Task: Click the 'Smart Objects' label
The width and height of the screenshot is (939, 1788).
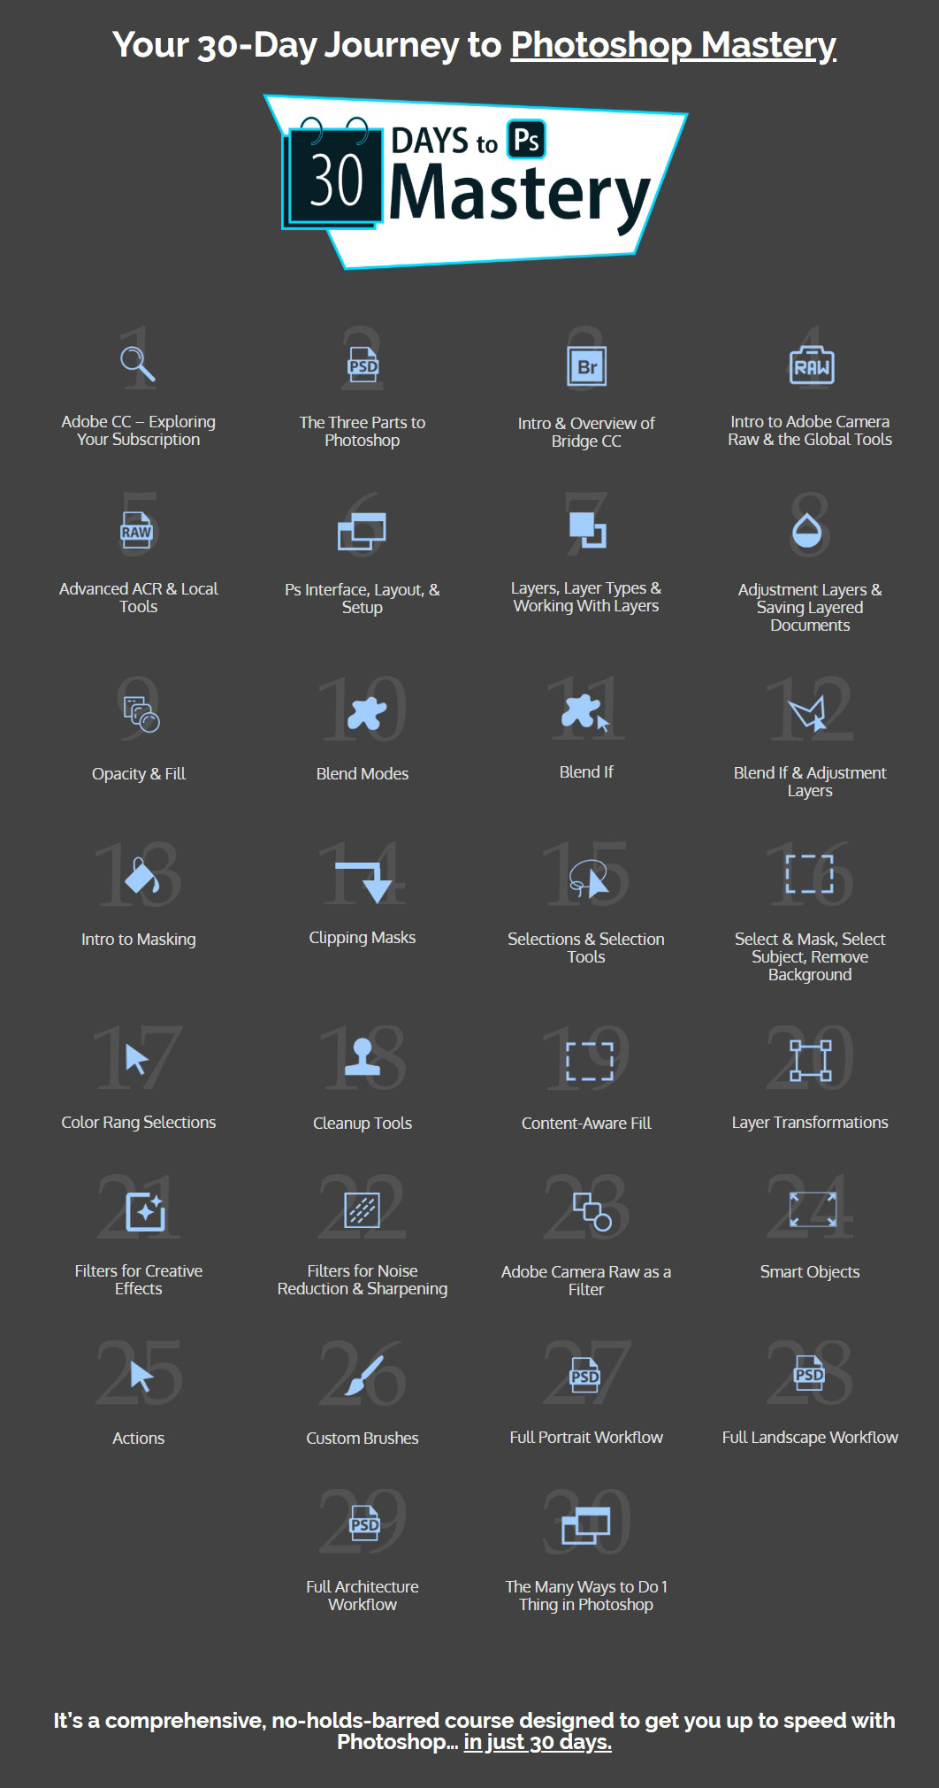Action: (810, 1272)
